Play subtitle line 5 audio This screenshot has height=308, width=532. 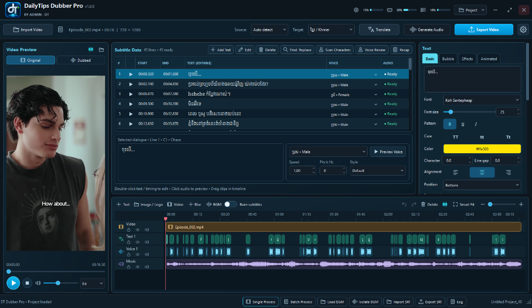[x=130, y=114]
